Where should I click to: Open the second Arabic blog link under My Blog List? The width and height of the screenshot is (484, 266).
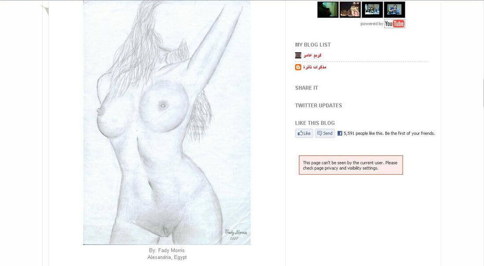coord(315,67)
